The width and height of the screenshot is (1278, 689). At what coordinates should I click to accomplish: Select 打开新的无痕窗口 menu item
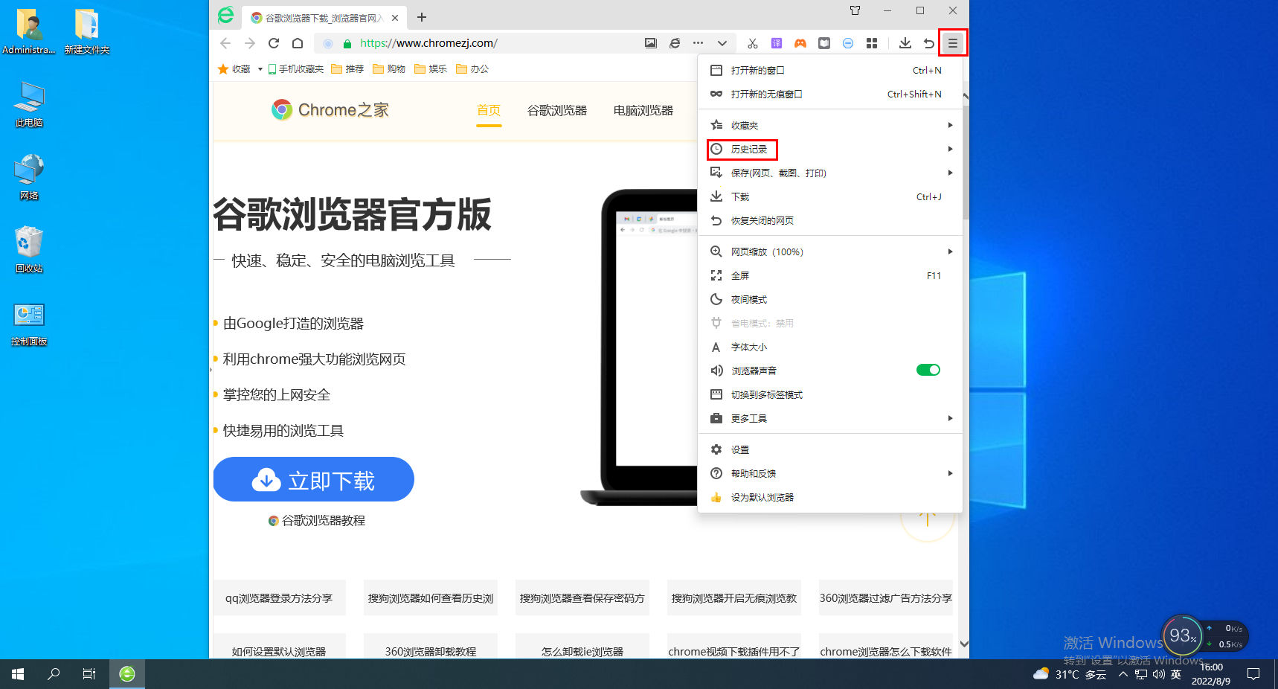[830, 94]
